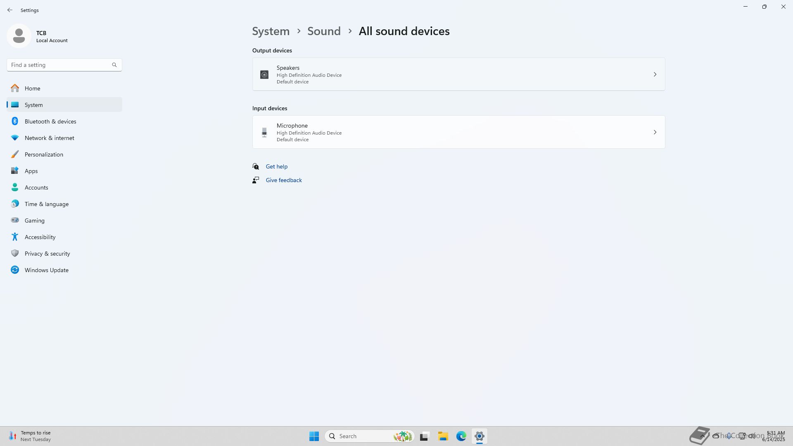Screen dimensions: 793x446
Task: Click the Windows Start button
Action: point(314,436)
